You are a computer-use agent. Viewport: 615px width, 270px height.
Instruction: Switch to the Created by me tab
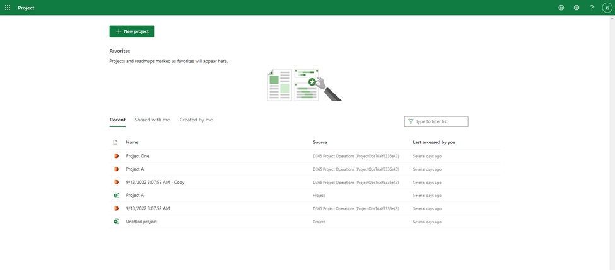tap(196, 120)
